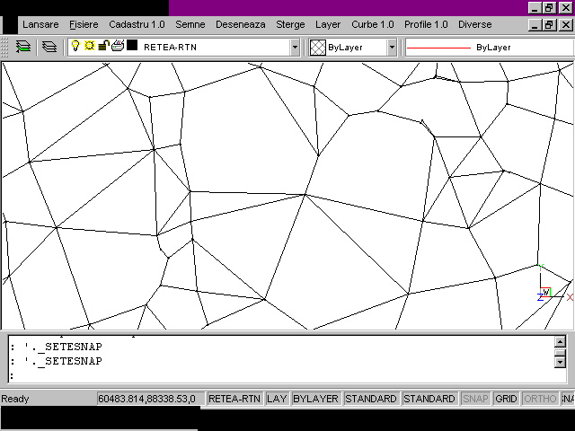Click the toolbar grip handle

4,48
